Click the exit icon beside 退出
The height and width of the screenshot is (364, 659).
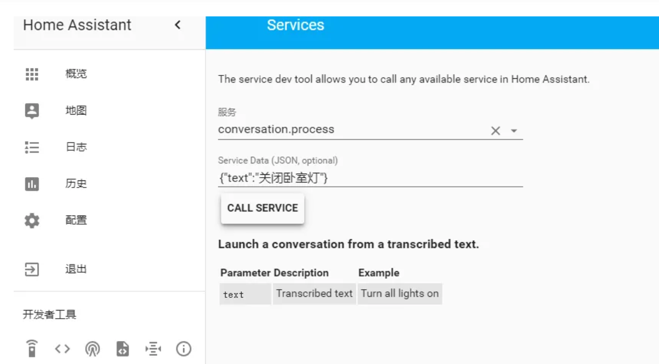click(32, 269)
